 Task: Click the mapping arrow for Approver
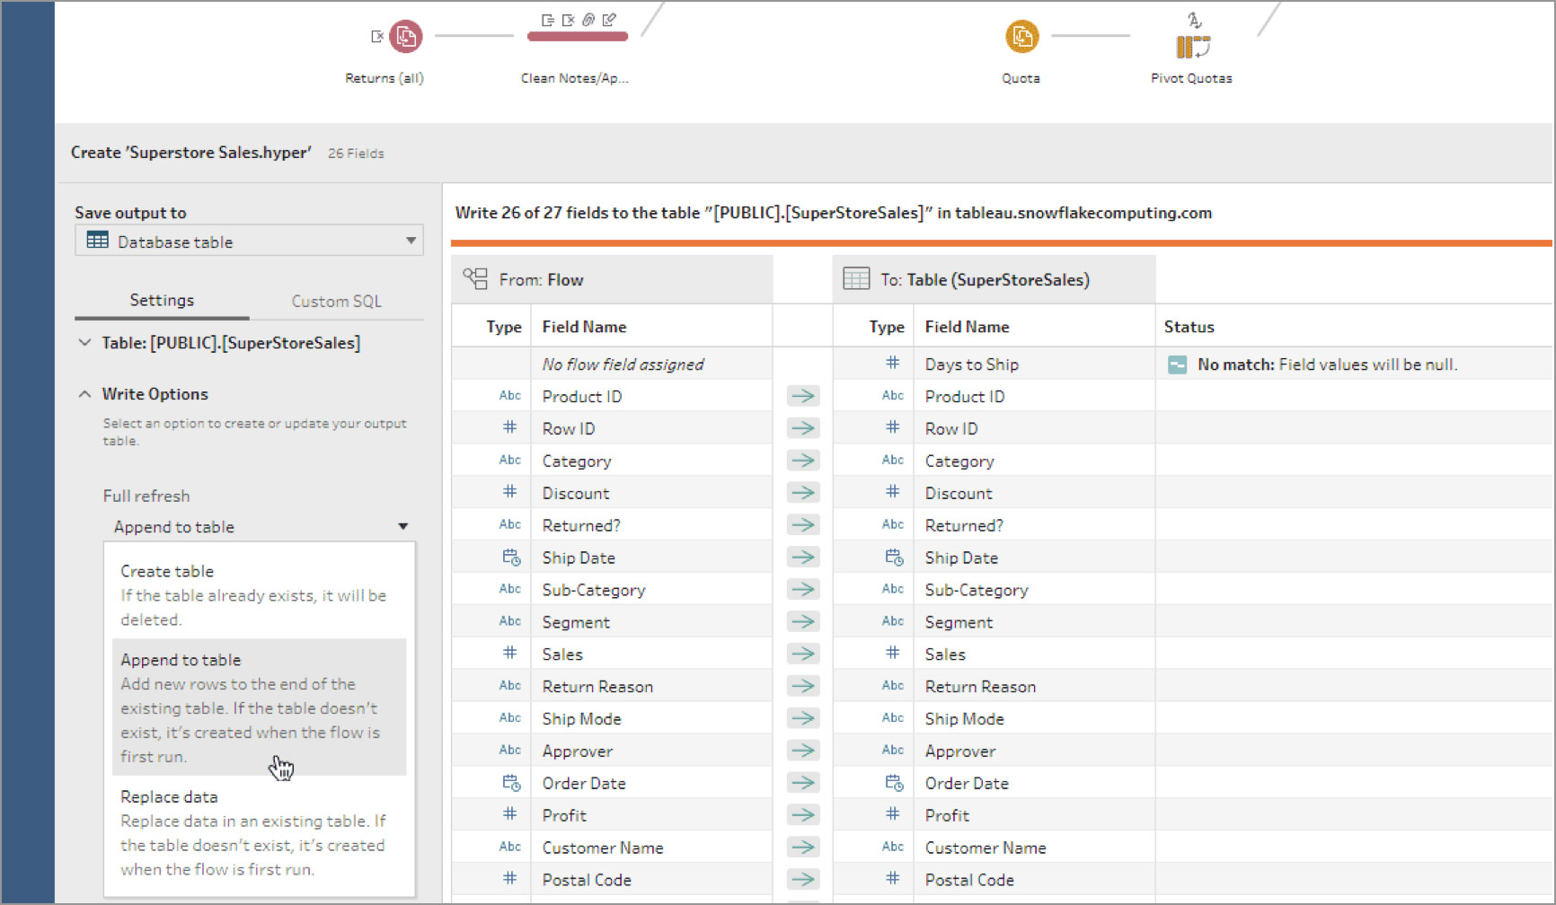coord(803,751)
